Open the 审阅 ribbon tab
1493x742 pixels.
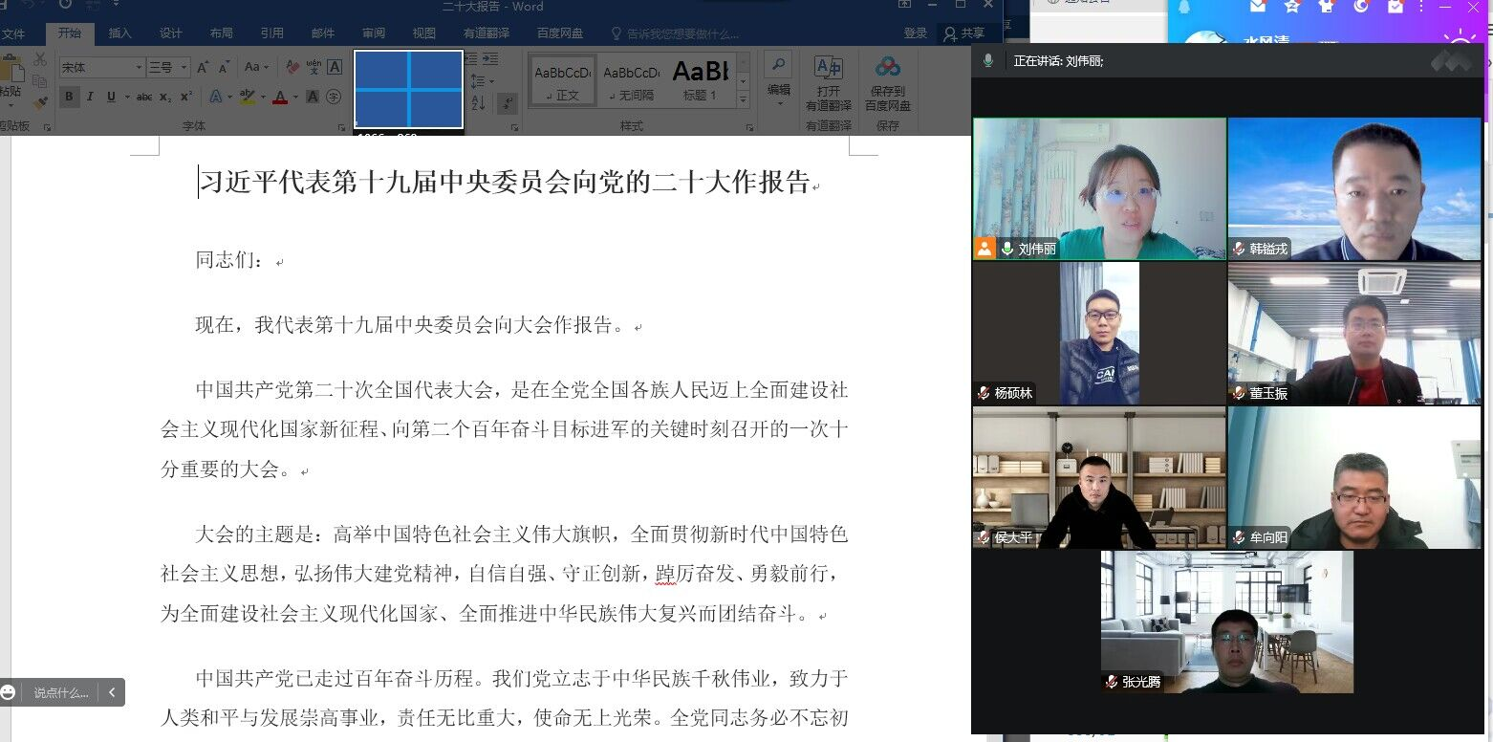point(374,33)
